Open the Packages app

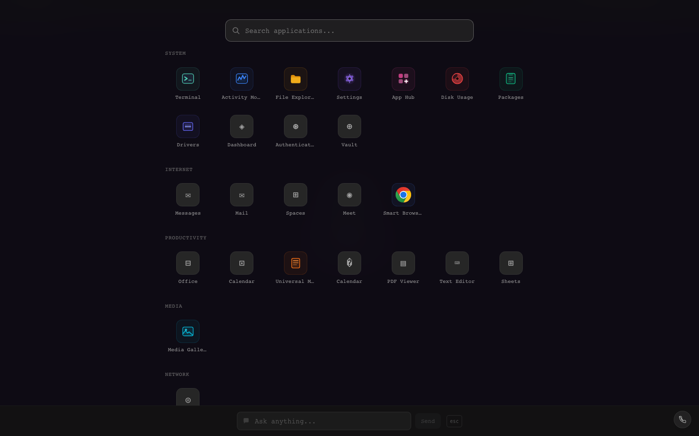tap(511, 79)
